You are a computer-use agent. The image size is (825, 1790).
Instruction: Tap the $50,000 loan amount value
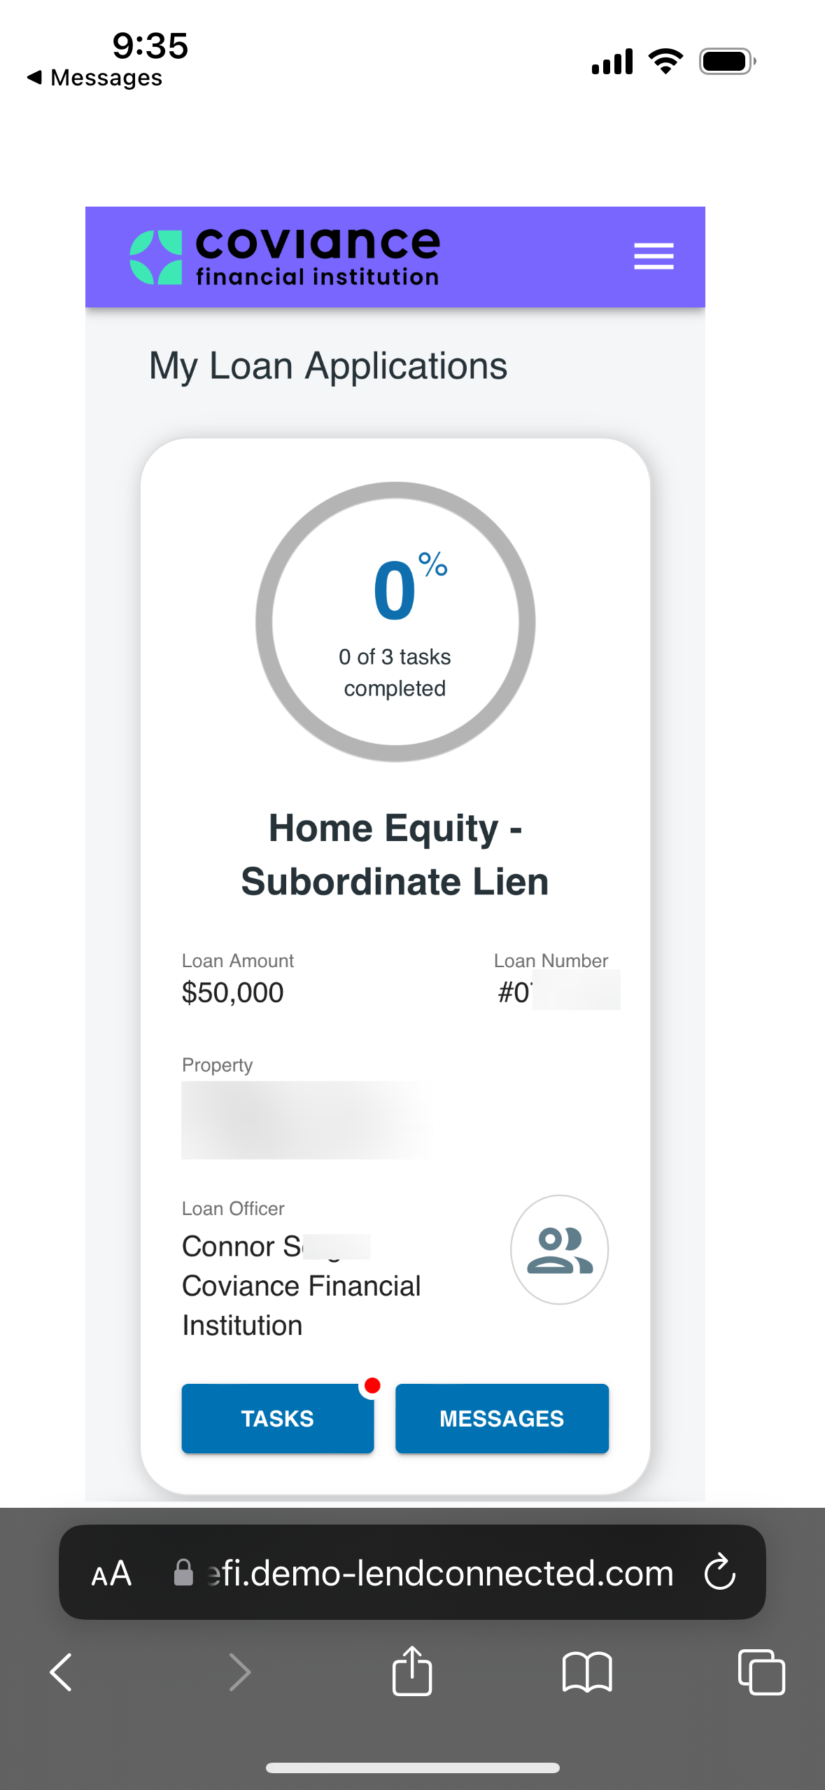pyautogui.click(x=232, y=992)
